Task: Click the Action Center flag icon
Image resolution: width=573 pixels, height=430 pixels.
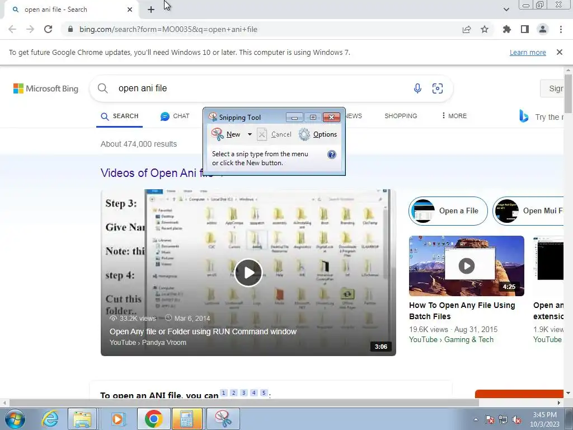Action: [x=490, y=419]
